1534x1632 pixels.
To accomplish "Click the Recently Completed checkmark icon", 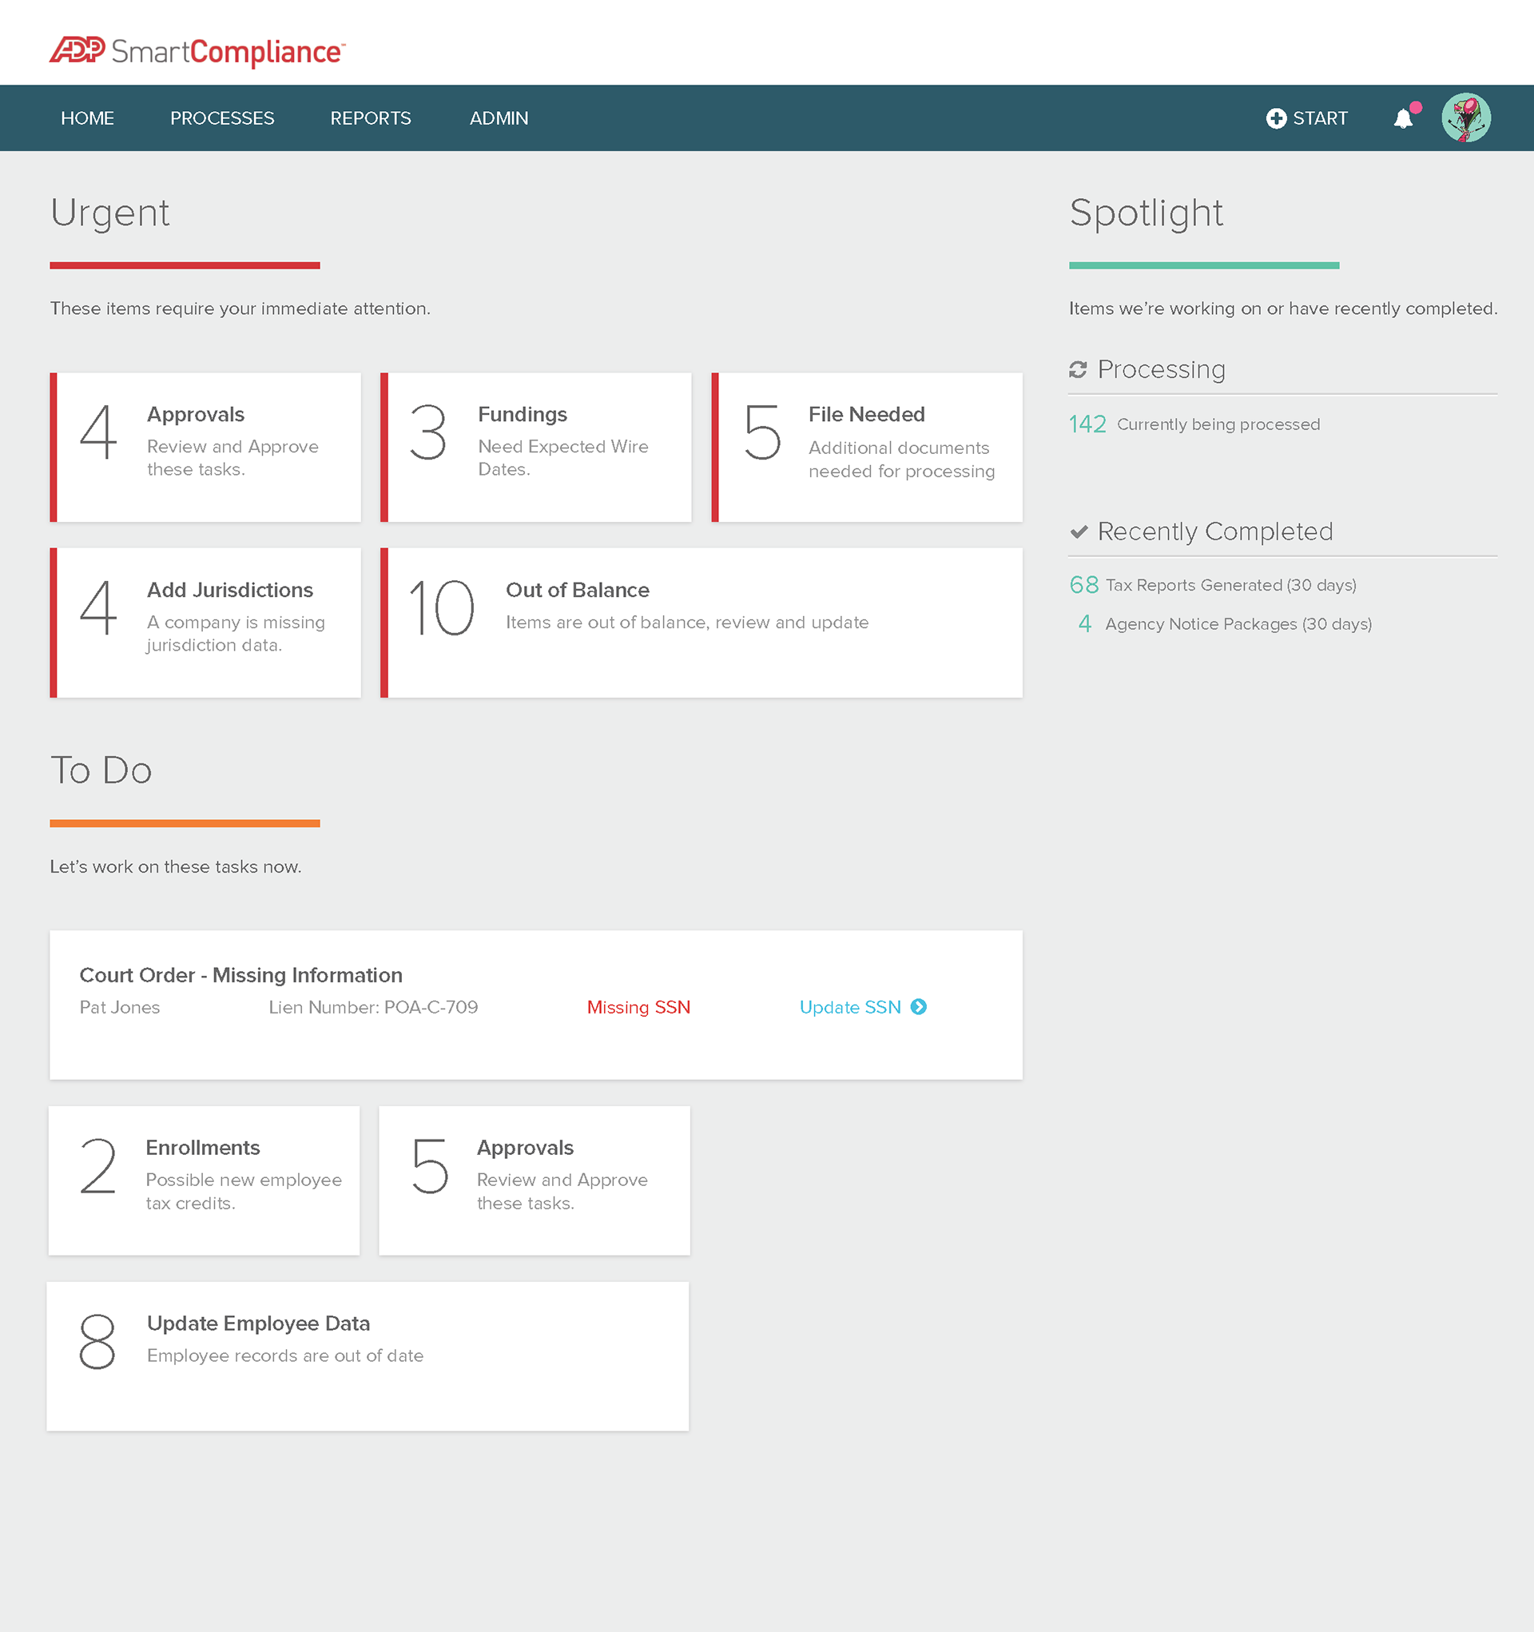I will click(1079, 531).
